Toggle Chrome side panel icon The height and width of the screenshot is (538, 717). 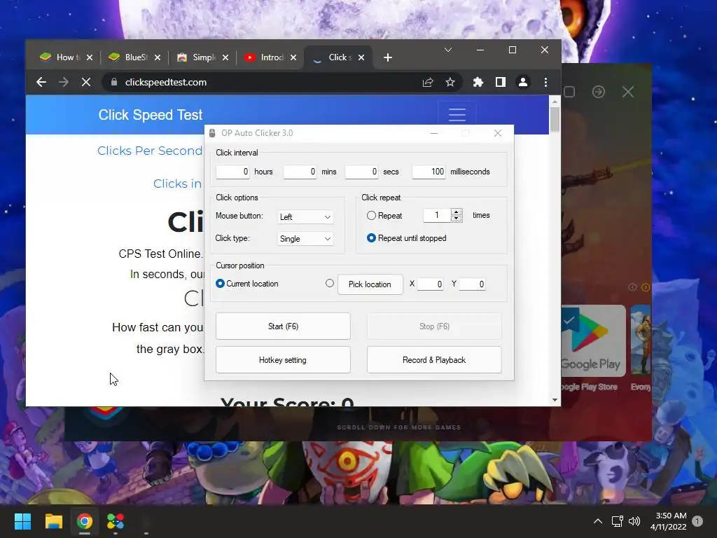coord(500,83)
